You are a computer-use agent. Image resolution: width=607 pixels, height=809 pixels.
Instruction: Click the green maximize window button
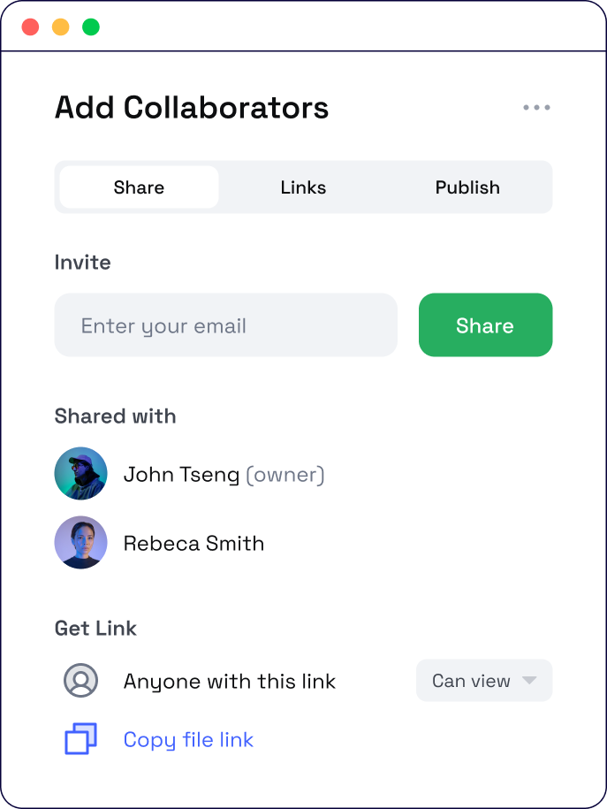pyautogui.click(x=91, y=27)
